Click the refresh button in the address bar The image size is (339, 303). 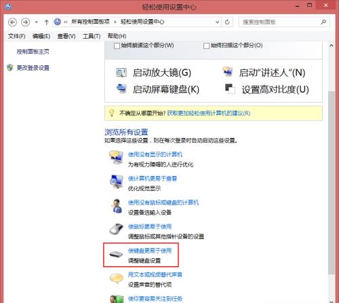227,22
